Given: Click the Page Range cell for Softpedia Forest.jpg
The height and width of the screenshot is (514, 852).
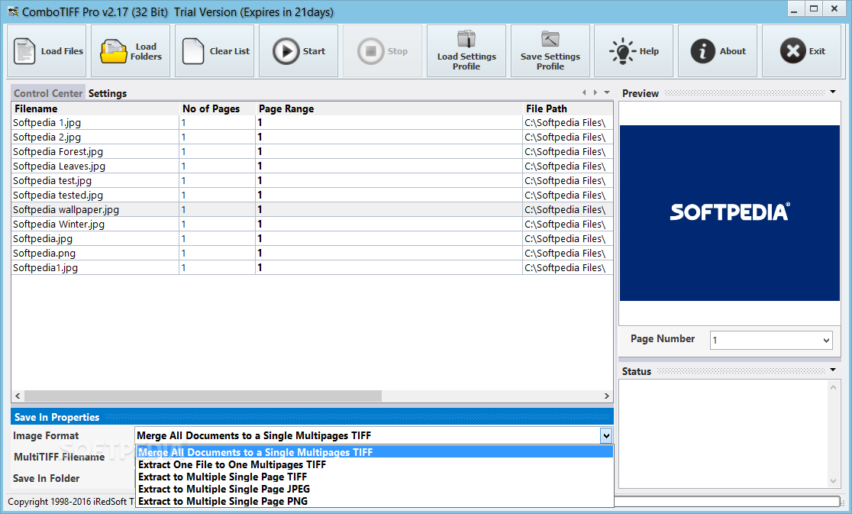Looking at the screenshot, I should point(389,151).
